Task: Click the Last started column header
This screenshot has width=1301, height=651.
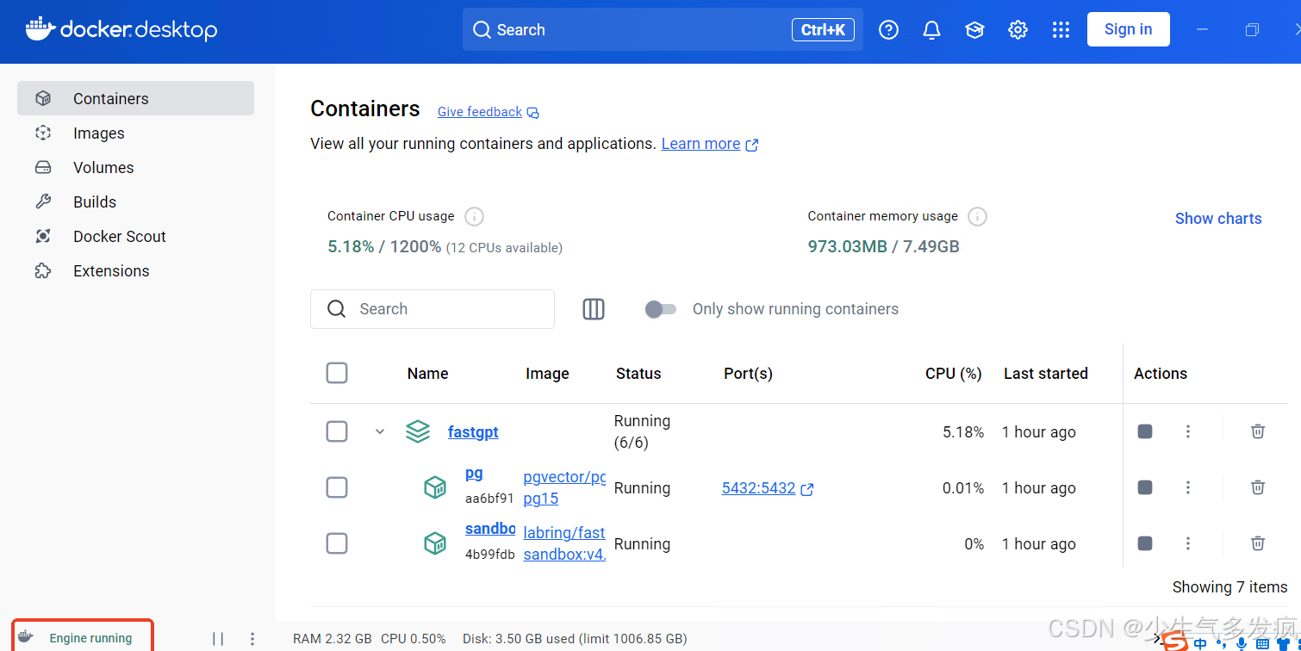Action: coord(1046,374)
